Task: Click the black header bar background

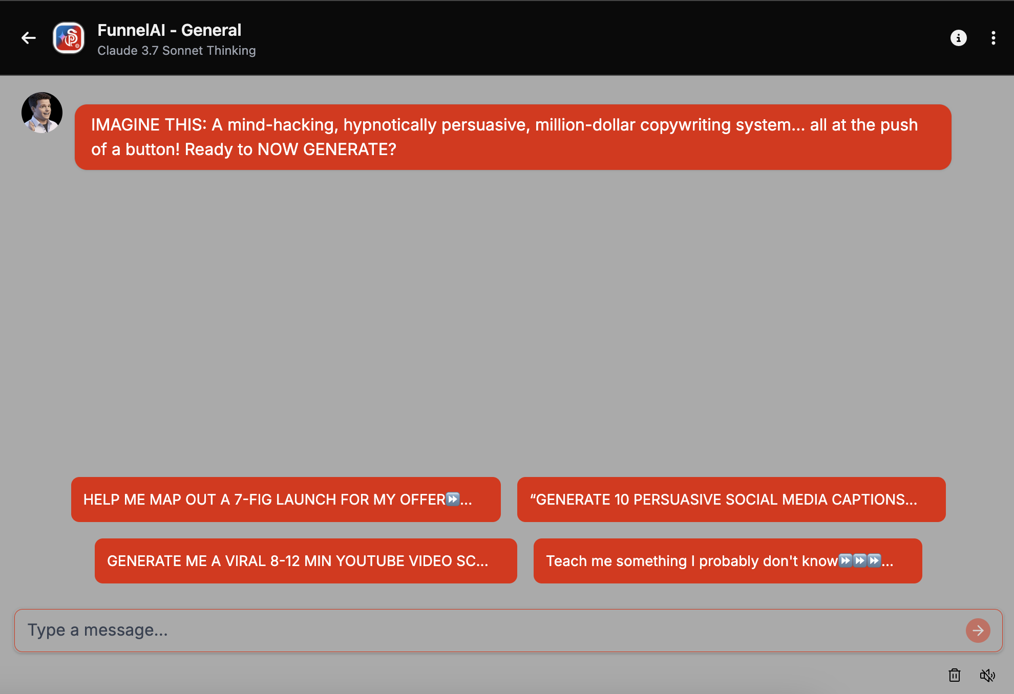Action: [563, 38]
